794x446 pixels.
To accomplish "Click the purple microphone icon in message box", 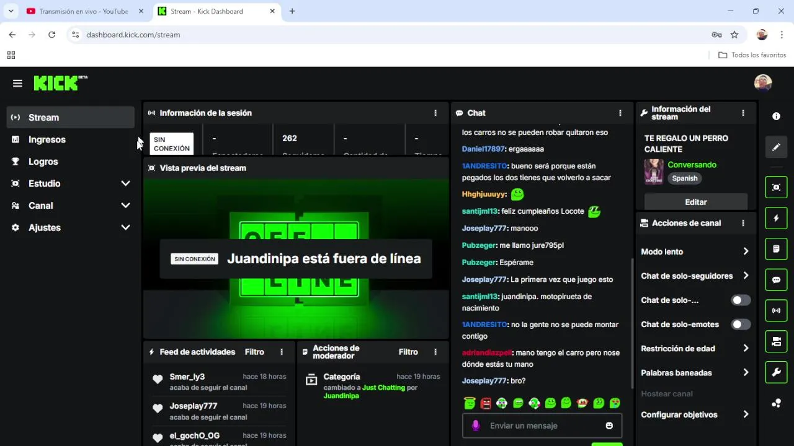I will click(476, 426).
